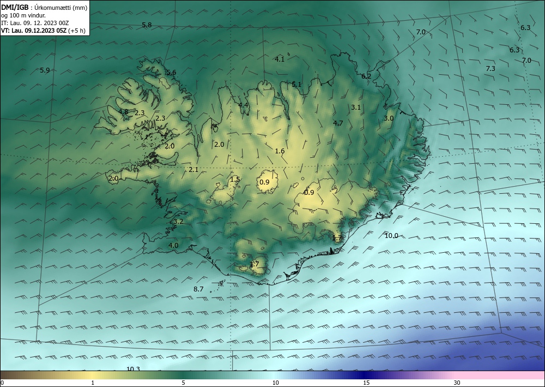Click the 'DMI/IGB : Úrkomumætti (mm)' title text
545x387 pixels.
click(x=44, y=7)
